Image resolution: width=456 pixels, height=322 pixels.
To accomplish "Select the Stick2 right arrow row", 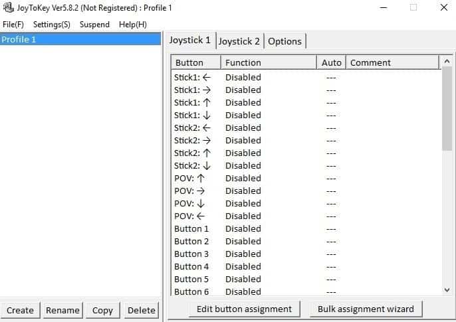I will point(306,141).
